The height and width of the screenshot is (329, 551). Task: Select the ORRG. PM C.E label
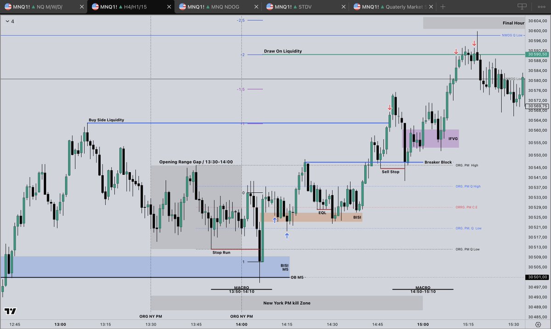(x=467, y=207)
